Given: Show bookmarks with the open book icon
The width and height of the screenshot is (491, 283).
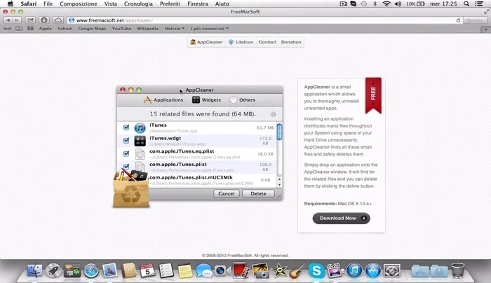Looking at the screenshot, I should (x=19, y=29).
